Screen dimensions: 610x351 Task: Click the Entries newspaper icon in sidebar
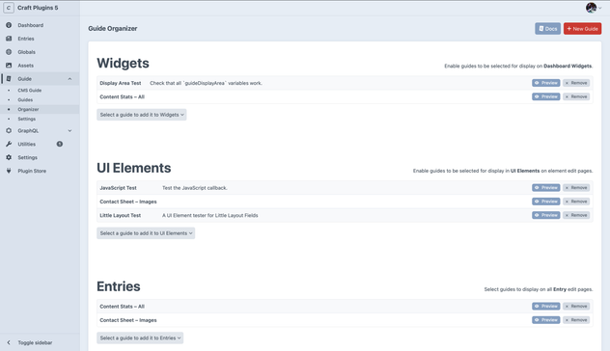click(x=9, y=39)
